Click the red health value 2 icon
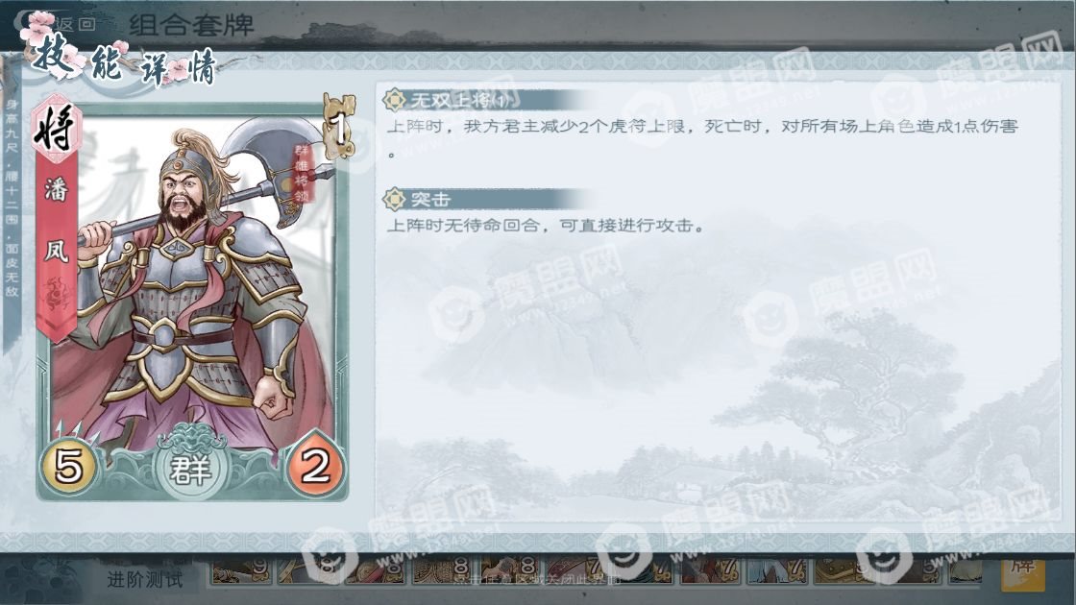This screenshot has width=1076, height=605. [x=315, y=467]
